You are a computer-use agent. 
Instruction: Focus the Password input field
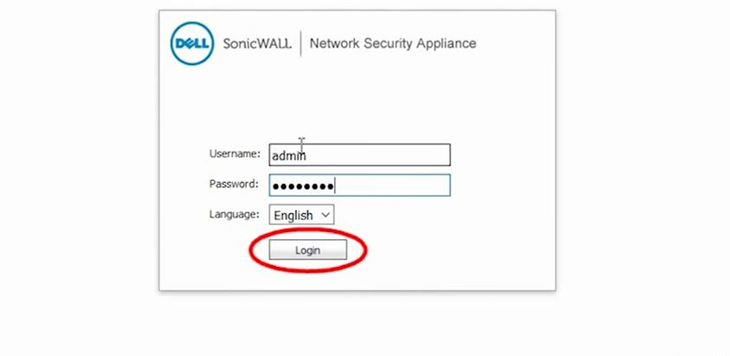tap(359, 185)
